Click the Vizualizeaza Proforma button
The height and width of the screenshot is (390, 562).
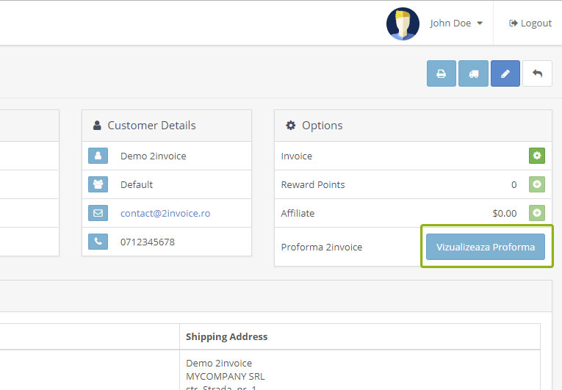pyautogui.click(x=486, y=247)
